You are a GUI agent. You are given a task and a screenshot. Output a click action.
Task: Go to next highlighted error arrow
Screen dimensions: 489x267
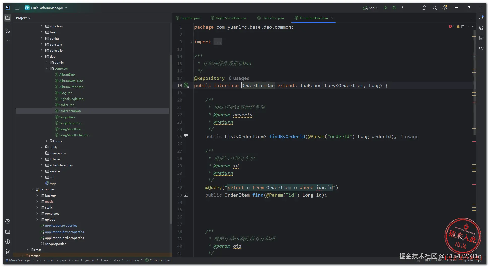[x=473, y=26]
